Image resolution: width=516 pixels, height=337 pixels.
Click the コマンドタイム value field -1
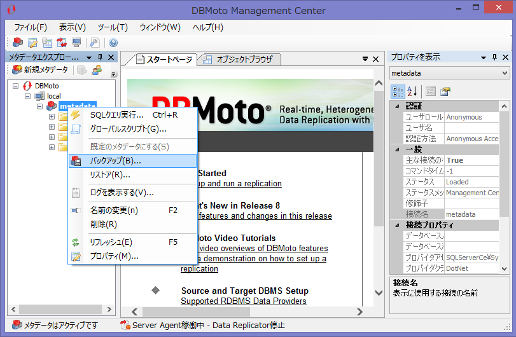[472, 171]
